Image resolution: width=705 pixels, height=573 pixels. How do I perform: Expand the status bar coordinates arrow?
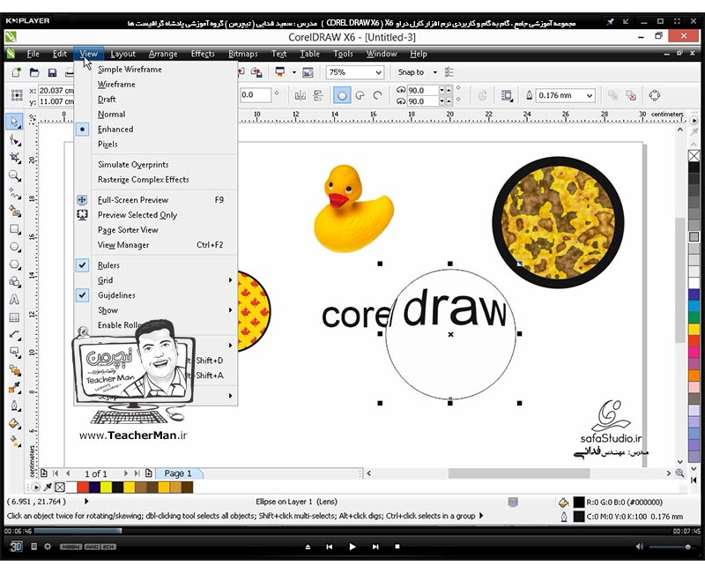pos(86,501)
